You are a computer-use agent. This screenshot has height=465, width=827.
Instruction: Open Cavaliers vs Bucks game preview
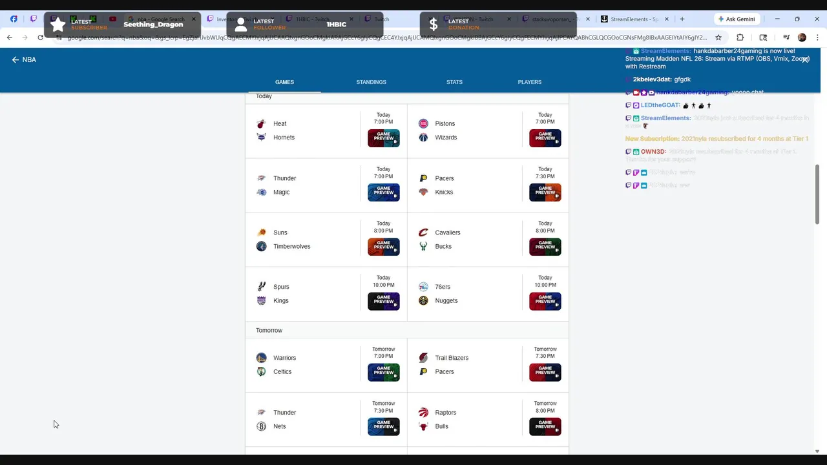(545, 247)
